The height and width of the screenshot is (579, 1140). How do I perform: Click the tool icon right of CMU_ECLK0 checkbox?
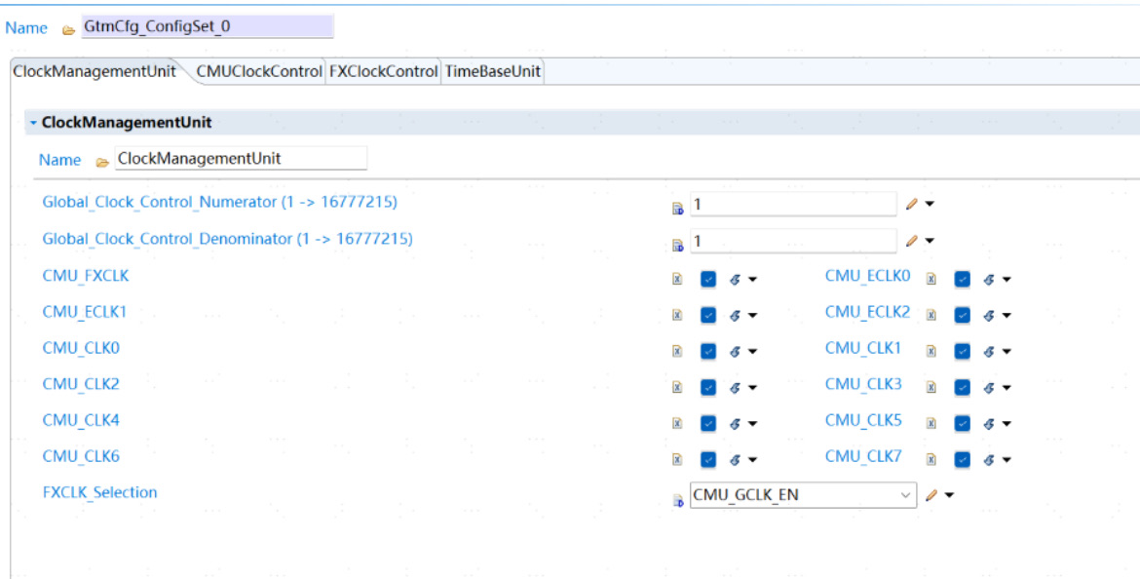pos(988,280)
